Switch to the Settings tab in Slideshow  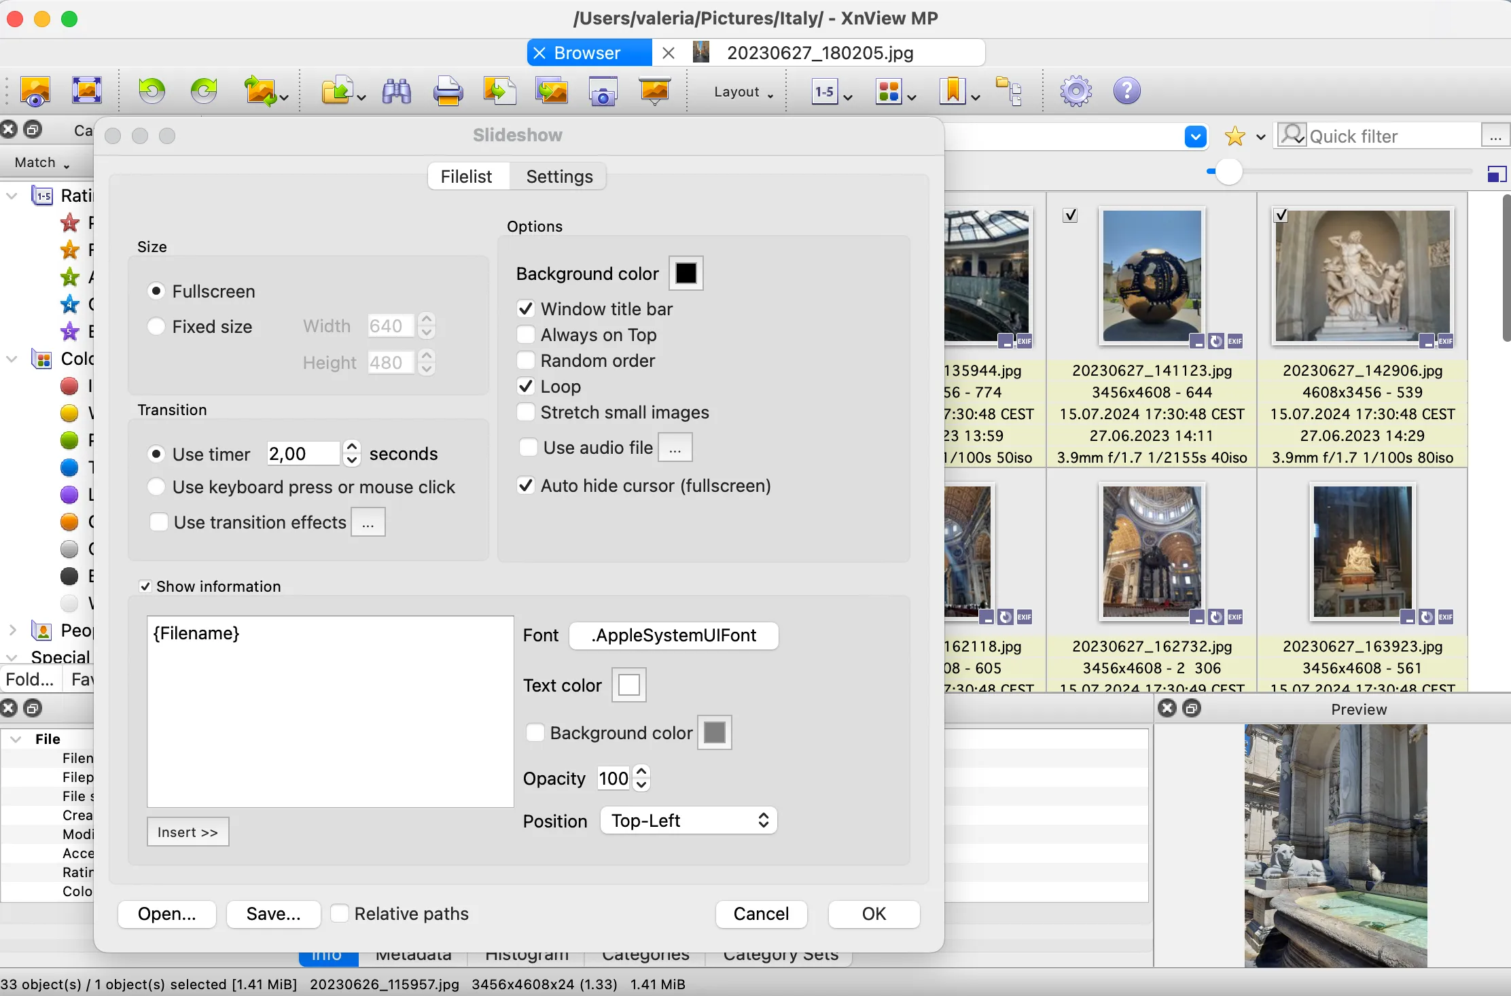pos(558,176)
